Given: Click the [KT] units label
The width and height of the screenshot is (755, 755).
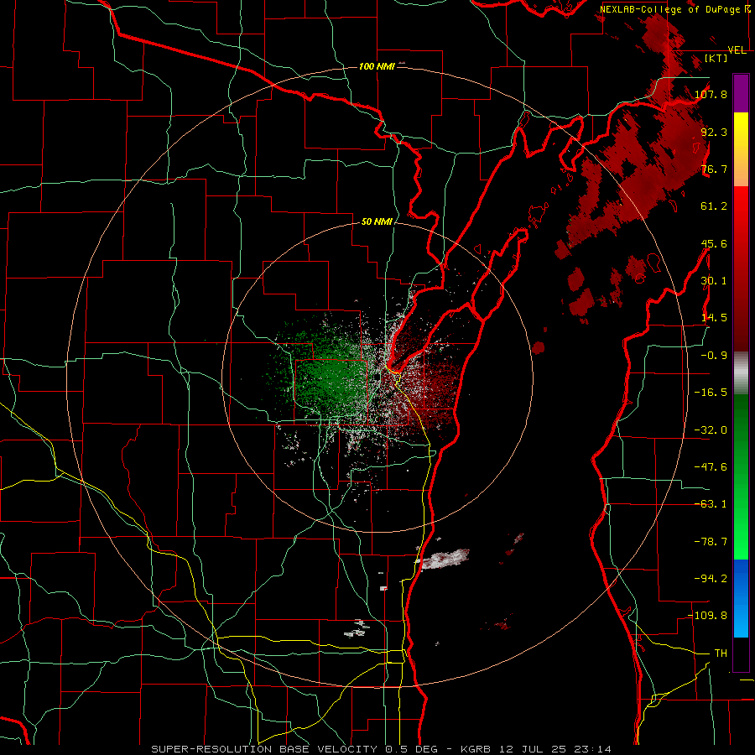Looking at the screenshot, I should 716,58.
